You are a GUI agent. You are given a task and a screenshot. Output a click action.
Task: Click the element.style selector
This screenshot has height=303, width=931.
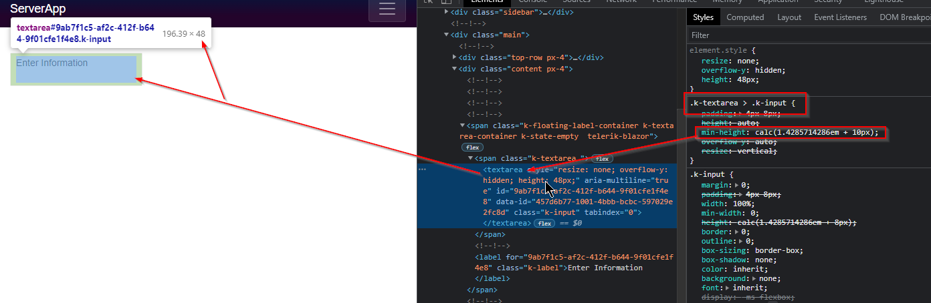point(718,50)
